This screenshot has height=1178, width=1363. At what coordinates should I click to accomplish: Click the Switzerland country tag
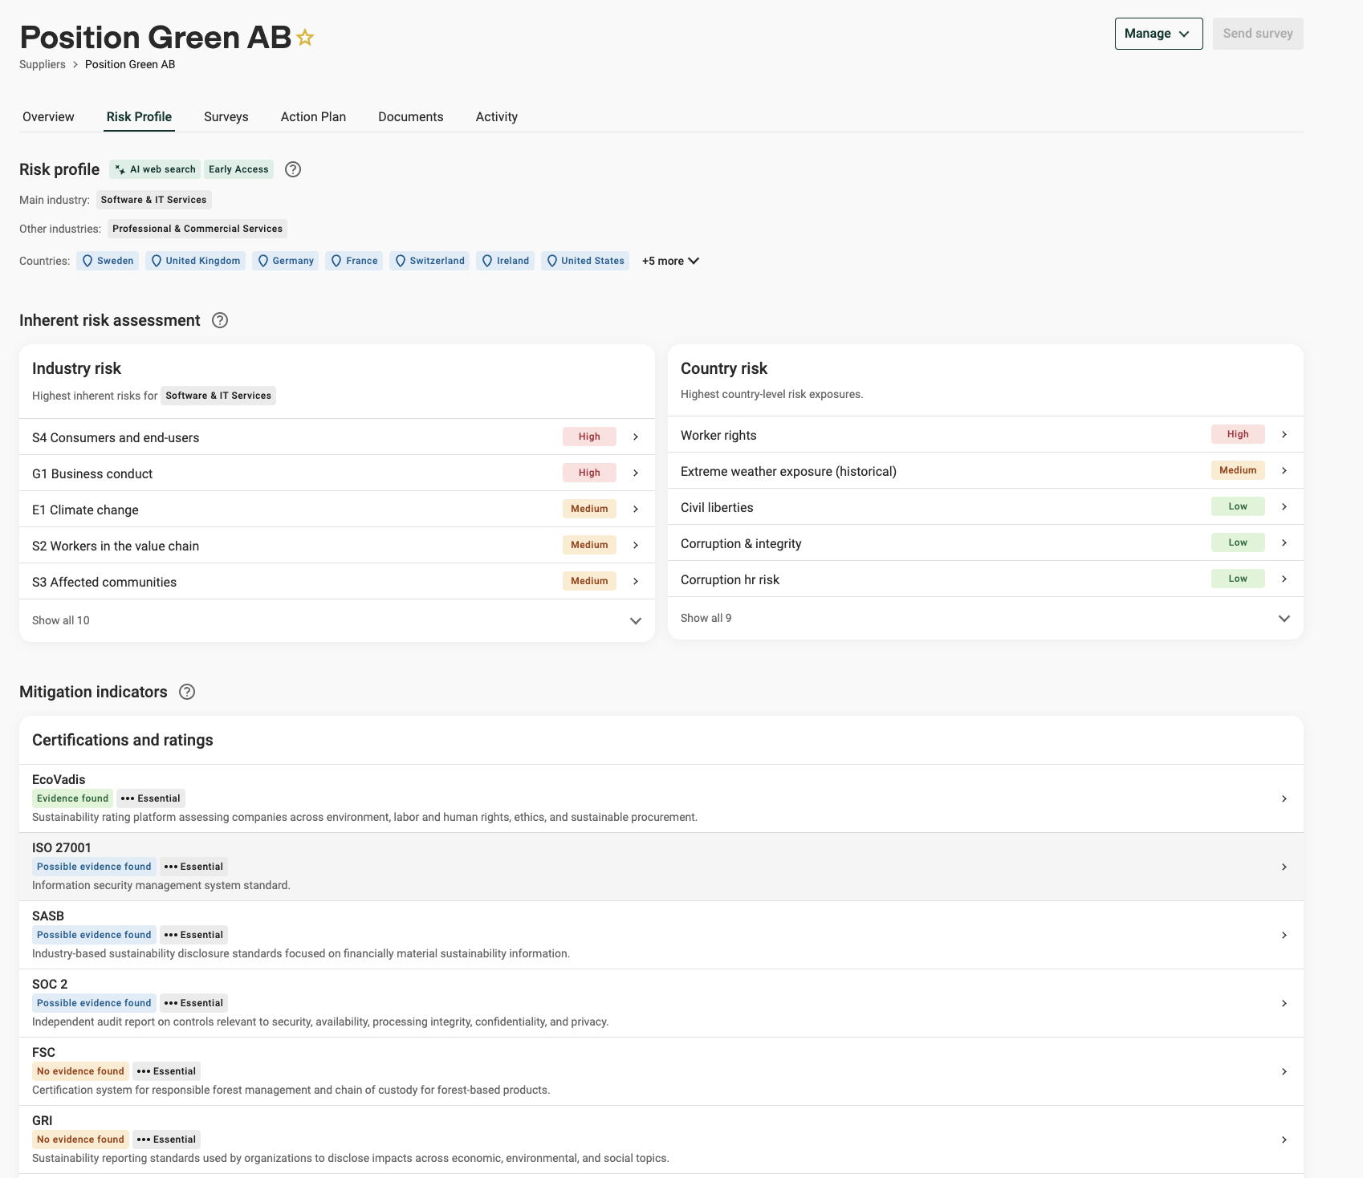tap(429, 261)
